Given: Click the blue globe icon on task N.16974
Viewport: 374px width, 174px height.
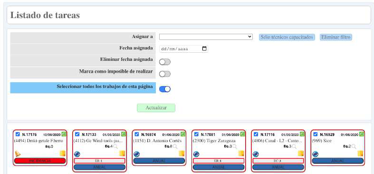Looking at the screenshot, I should coord(136,154).
